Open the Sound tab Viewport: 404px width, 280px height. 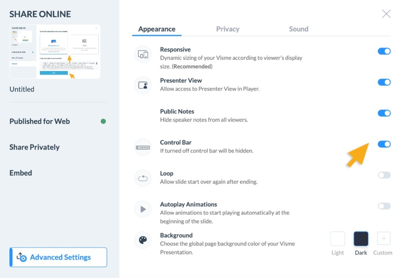tap(298, 29)
